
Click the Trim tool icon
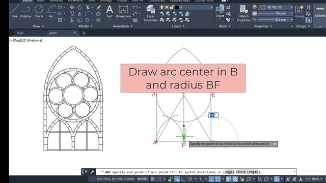click(x=88, y=8)
